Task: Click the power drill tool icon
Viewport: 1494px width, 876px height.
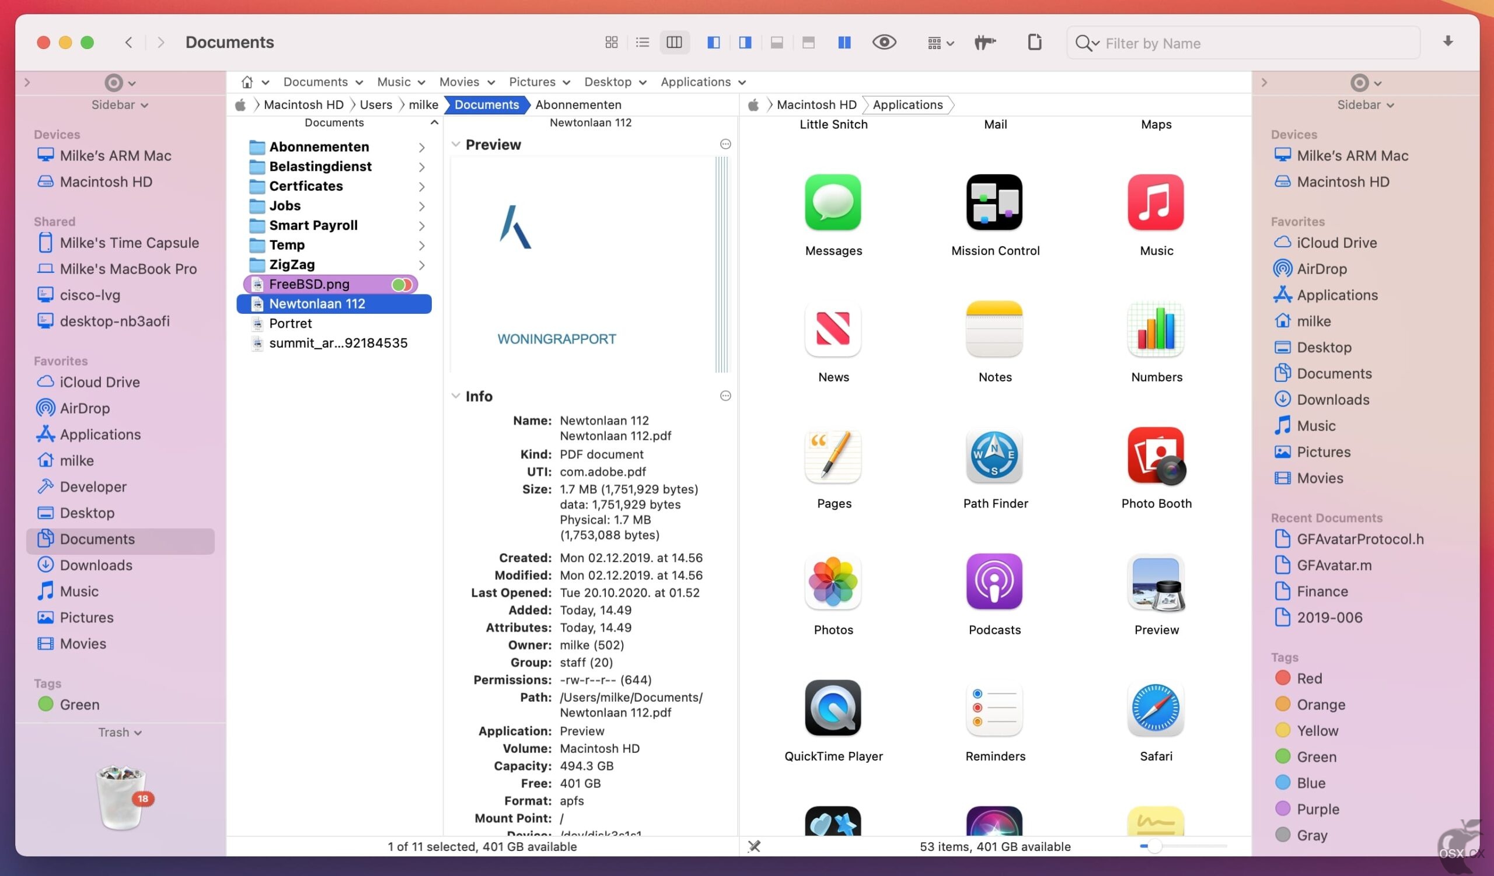Action: [x=985, y=42]
